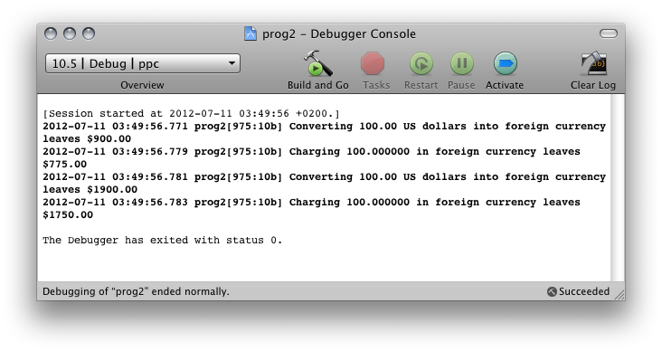Toggle toolbar with the pill button at top right
This screenshot has height=351, width=662.
[x=609, y=33]
